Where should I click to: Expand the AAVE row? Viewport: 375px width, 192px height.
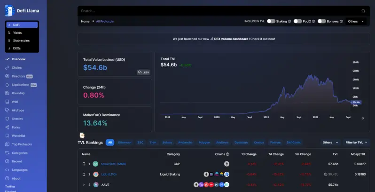[x=84, y=184]
